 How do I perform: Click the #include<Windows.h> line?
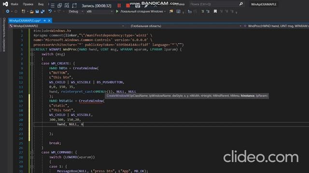point(52,31)
